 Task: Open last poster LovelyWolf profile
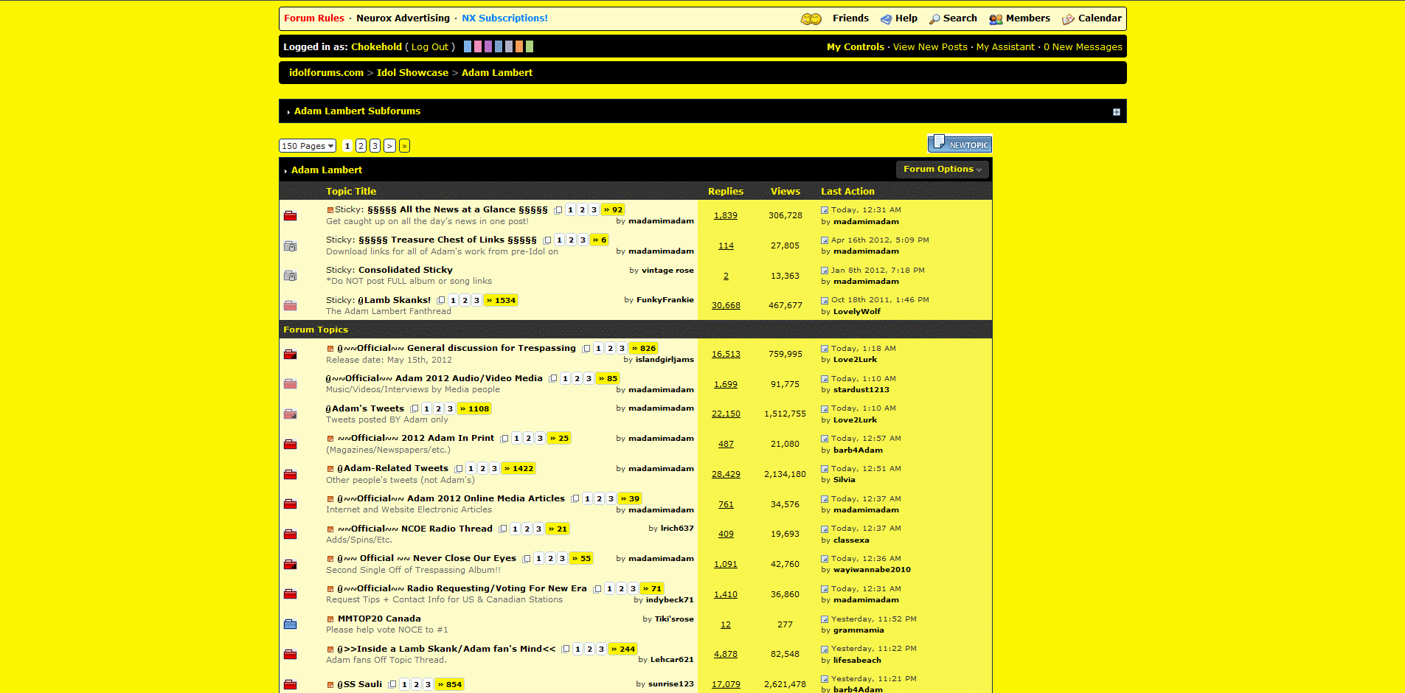coord(857,312)
